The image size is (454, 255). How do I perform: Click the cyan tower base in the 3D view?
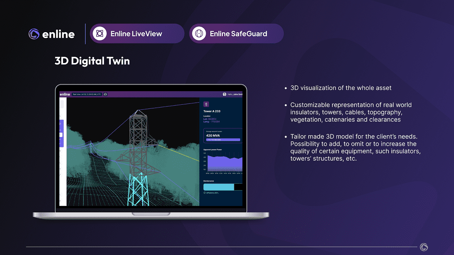point(138,190)
